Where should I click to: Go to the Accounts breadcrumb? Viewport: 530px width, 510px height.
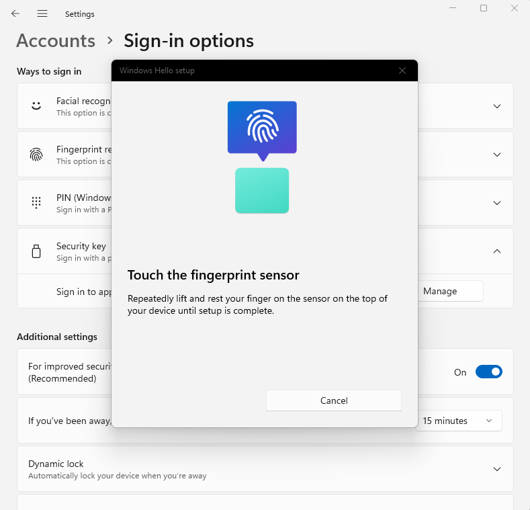[56, 41]
